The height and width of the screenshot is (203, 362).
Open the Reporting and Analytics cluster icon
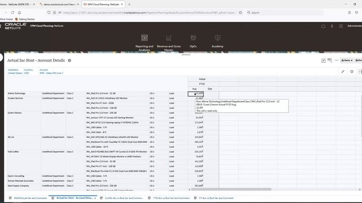click(144, 38)
